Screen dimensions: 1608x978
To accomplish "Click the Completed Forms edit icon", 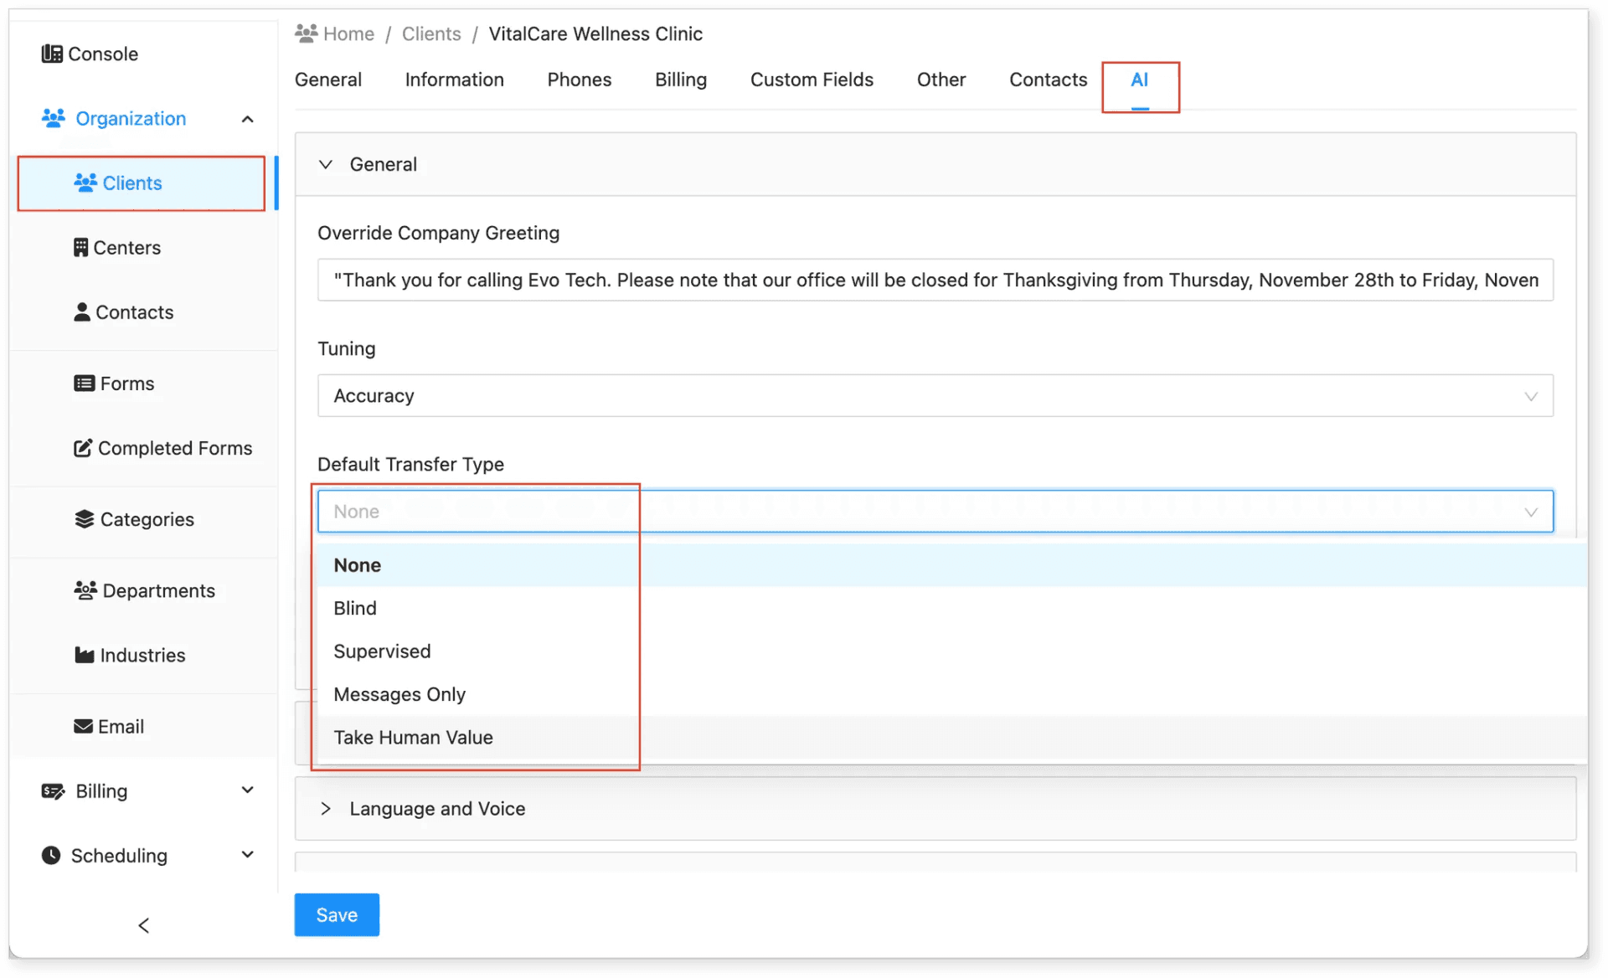I will click(83, 447).
